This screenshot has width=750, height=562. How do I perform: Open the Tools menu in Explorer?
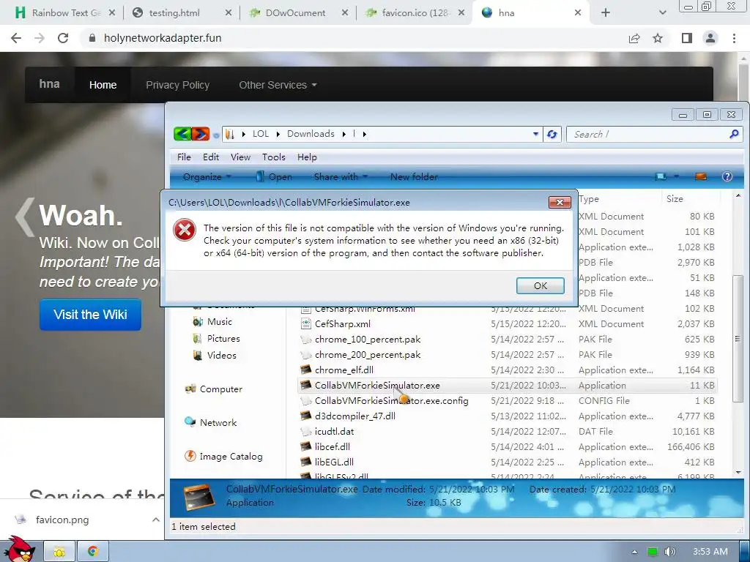pyautogui.click(x=274, y=157)
